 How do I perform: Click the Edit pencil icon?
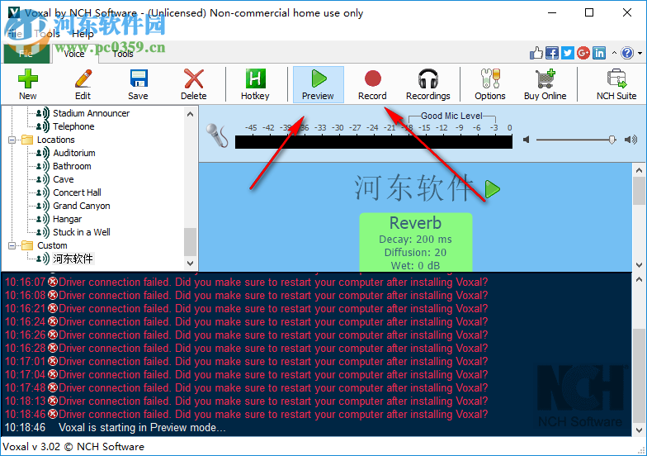pos(83,78)
